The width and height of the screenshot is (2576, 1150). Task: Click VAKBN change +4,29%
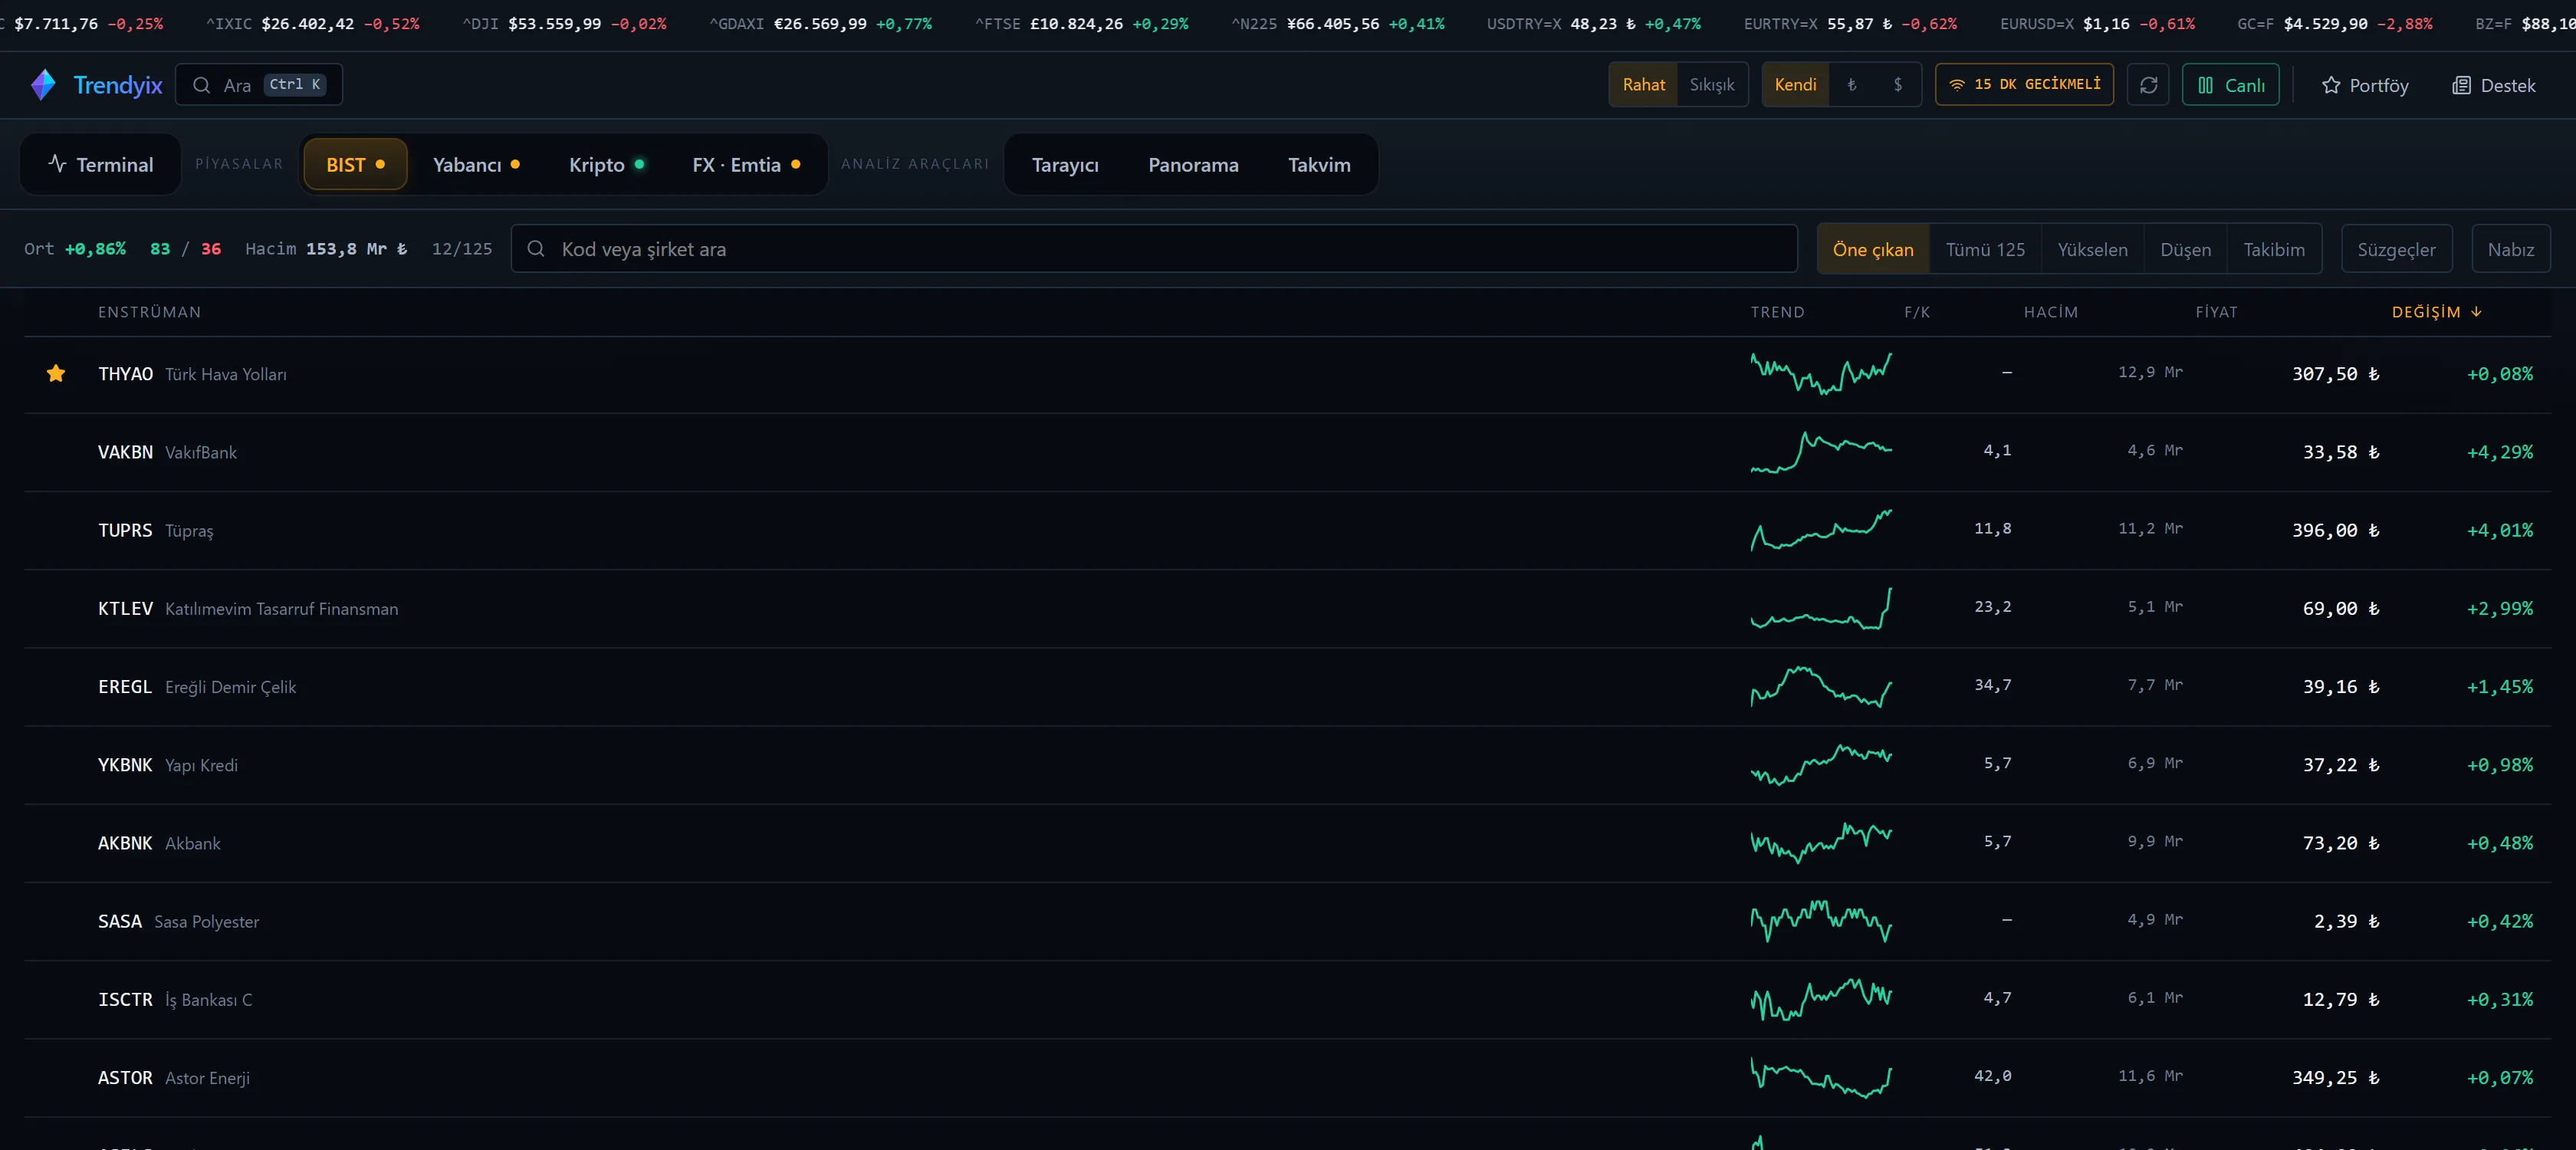2499,452
